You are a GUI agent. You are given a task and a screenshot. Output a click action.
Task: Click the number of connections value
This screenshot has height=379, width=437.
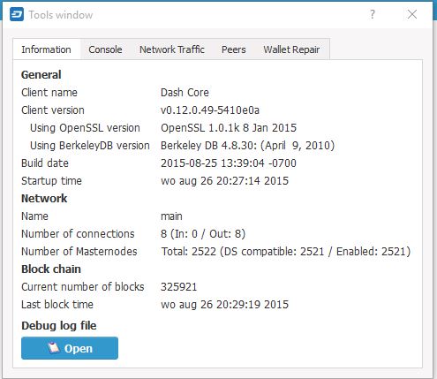203,234
